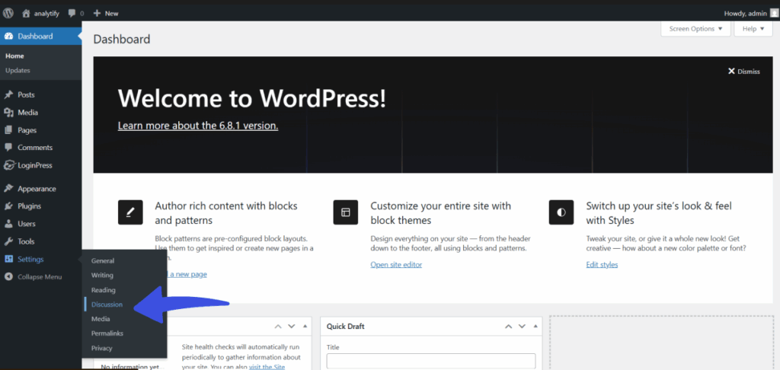Click the New plus icon in admin bar
The width and height of the screenshot is (780, 370).
[97, 14]
